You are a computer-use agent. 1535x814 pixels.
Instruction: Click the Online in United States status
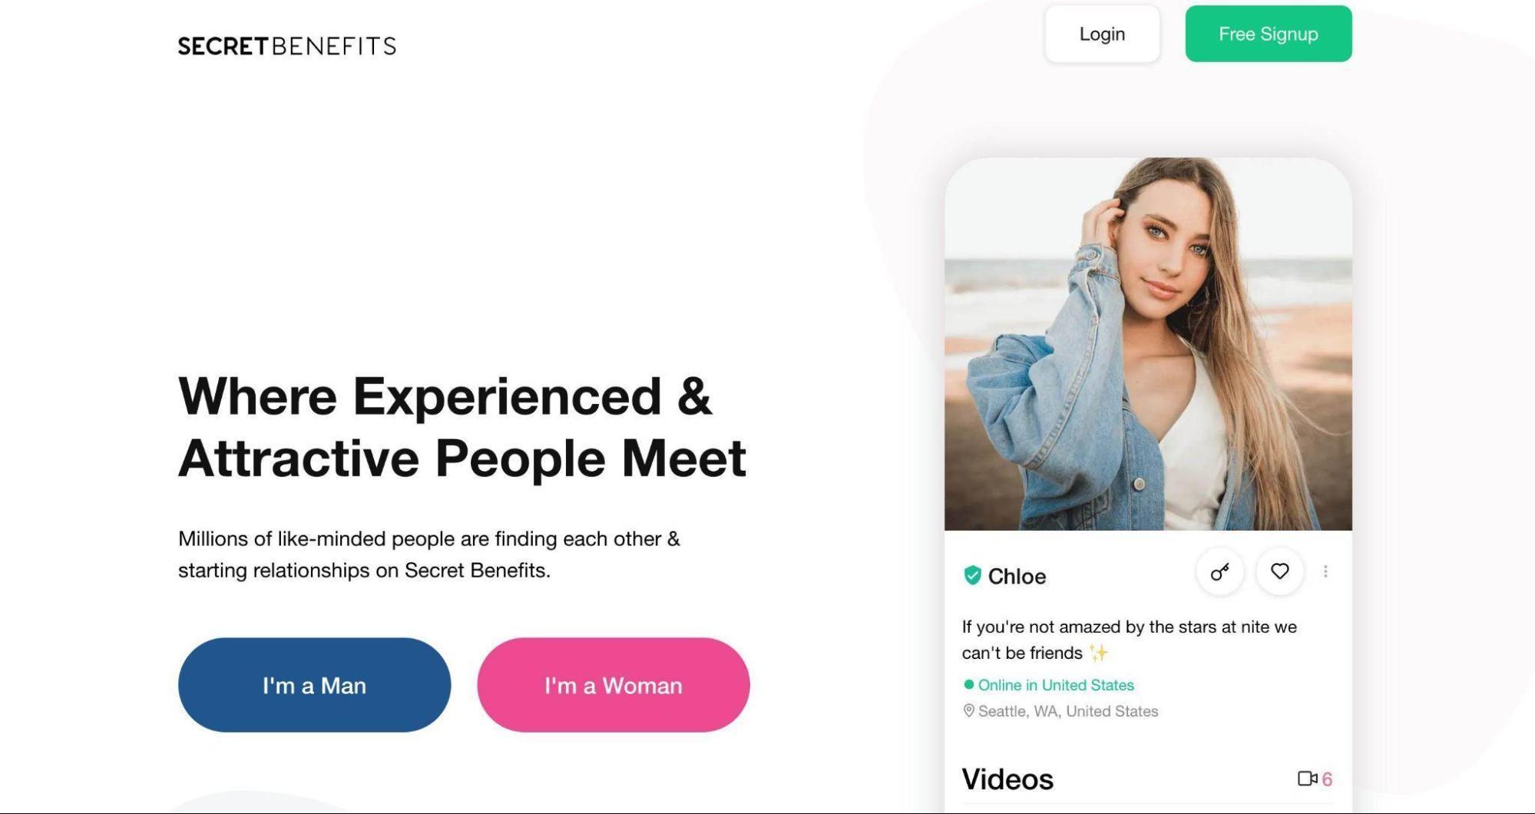(x=1056, y=685)
